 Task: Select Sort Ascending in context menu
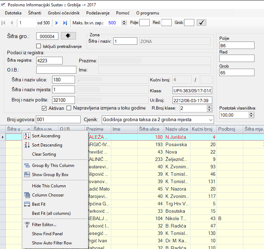[46, 136]
